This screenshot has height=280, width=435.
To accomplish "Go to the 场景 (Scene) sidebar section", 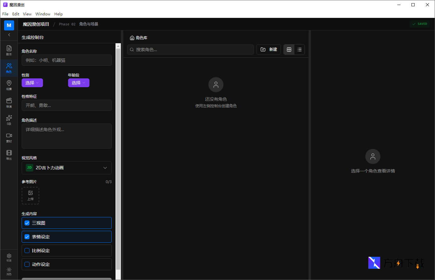I will pyautogui.click(x=9, y=85).
